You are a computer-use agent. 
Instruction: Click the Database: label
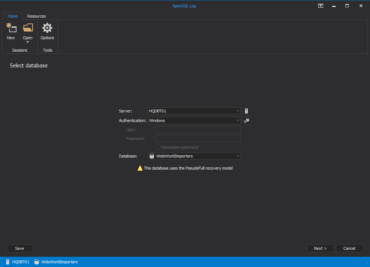(x=128, y=156)
